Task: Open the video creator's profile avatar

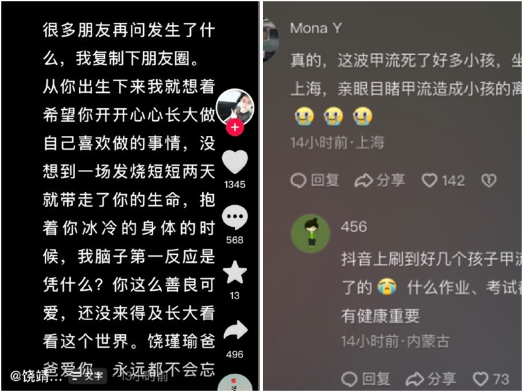Action: (235, 106)
